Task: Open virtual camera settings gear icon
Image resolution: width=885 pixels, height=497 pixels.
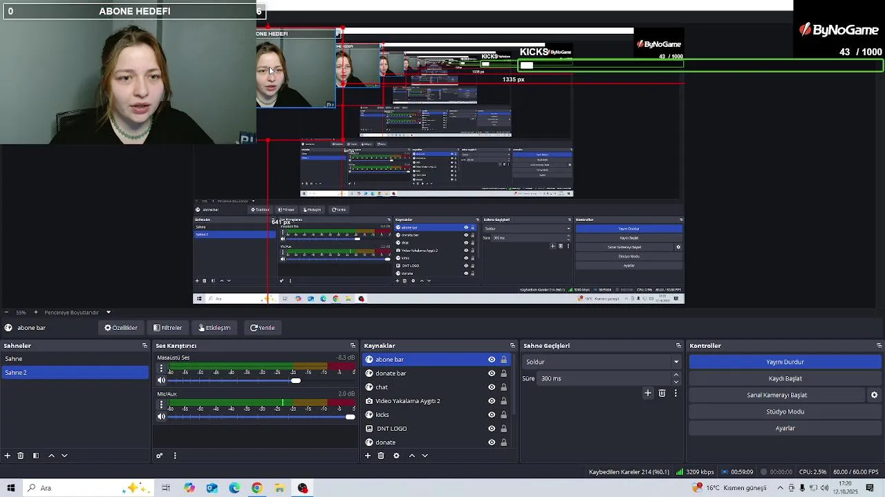Action: (x=874, y=395)
